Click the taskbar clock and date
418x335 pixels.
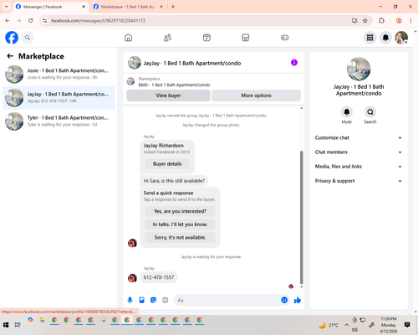click(x=389, y=325)
